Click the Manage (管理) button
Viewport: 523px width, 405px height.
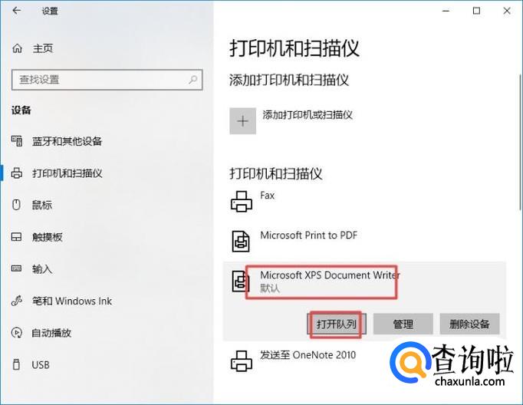[x=403, y=324]
